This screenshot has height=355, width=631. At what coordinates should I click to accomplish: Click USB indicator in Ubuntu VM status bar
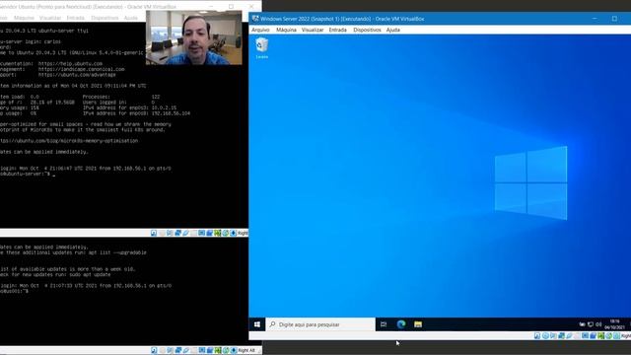click(x=185, y=233)
